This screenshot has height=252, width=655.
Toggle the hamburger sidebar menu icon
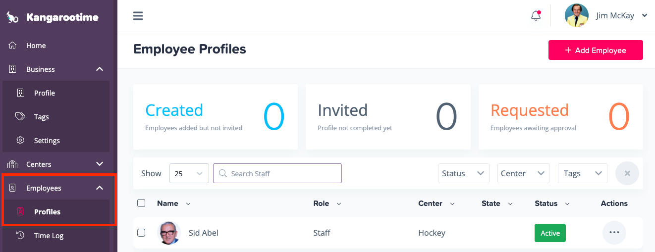[138, 16]
